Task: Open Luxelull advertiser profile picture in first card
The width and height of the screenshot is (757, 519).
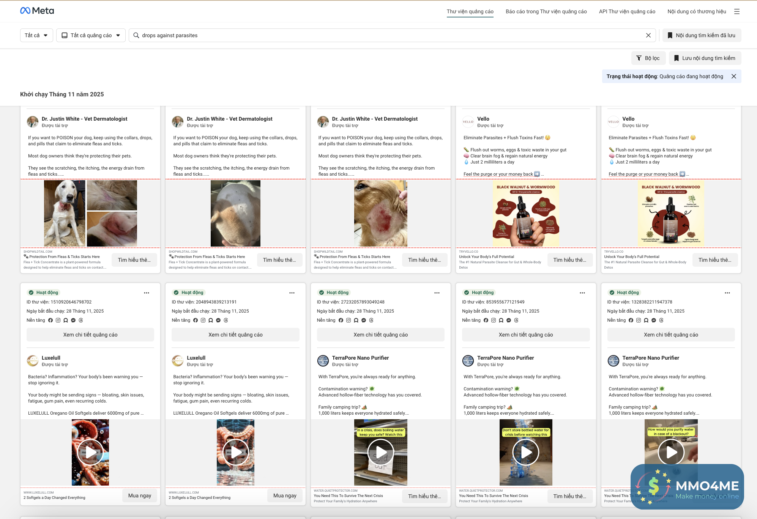Action: pyautogui.click(x=33, y=361)
